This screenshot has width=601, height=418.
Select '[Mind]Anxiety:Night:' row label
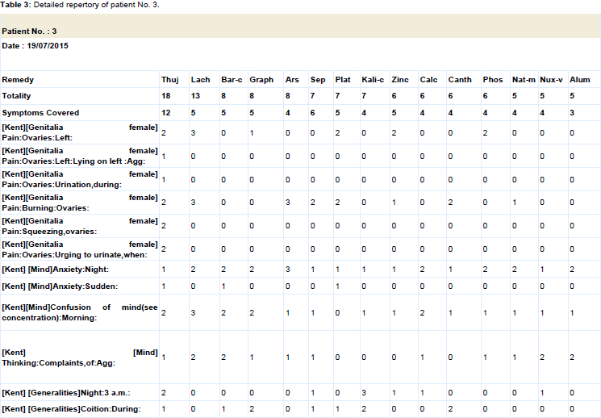pyautogui.click(x=55, y=270)
